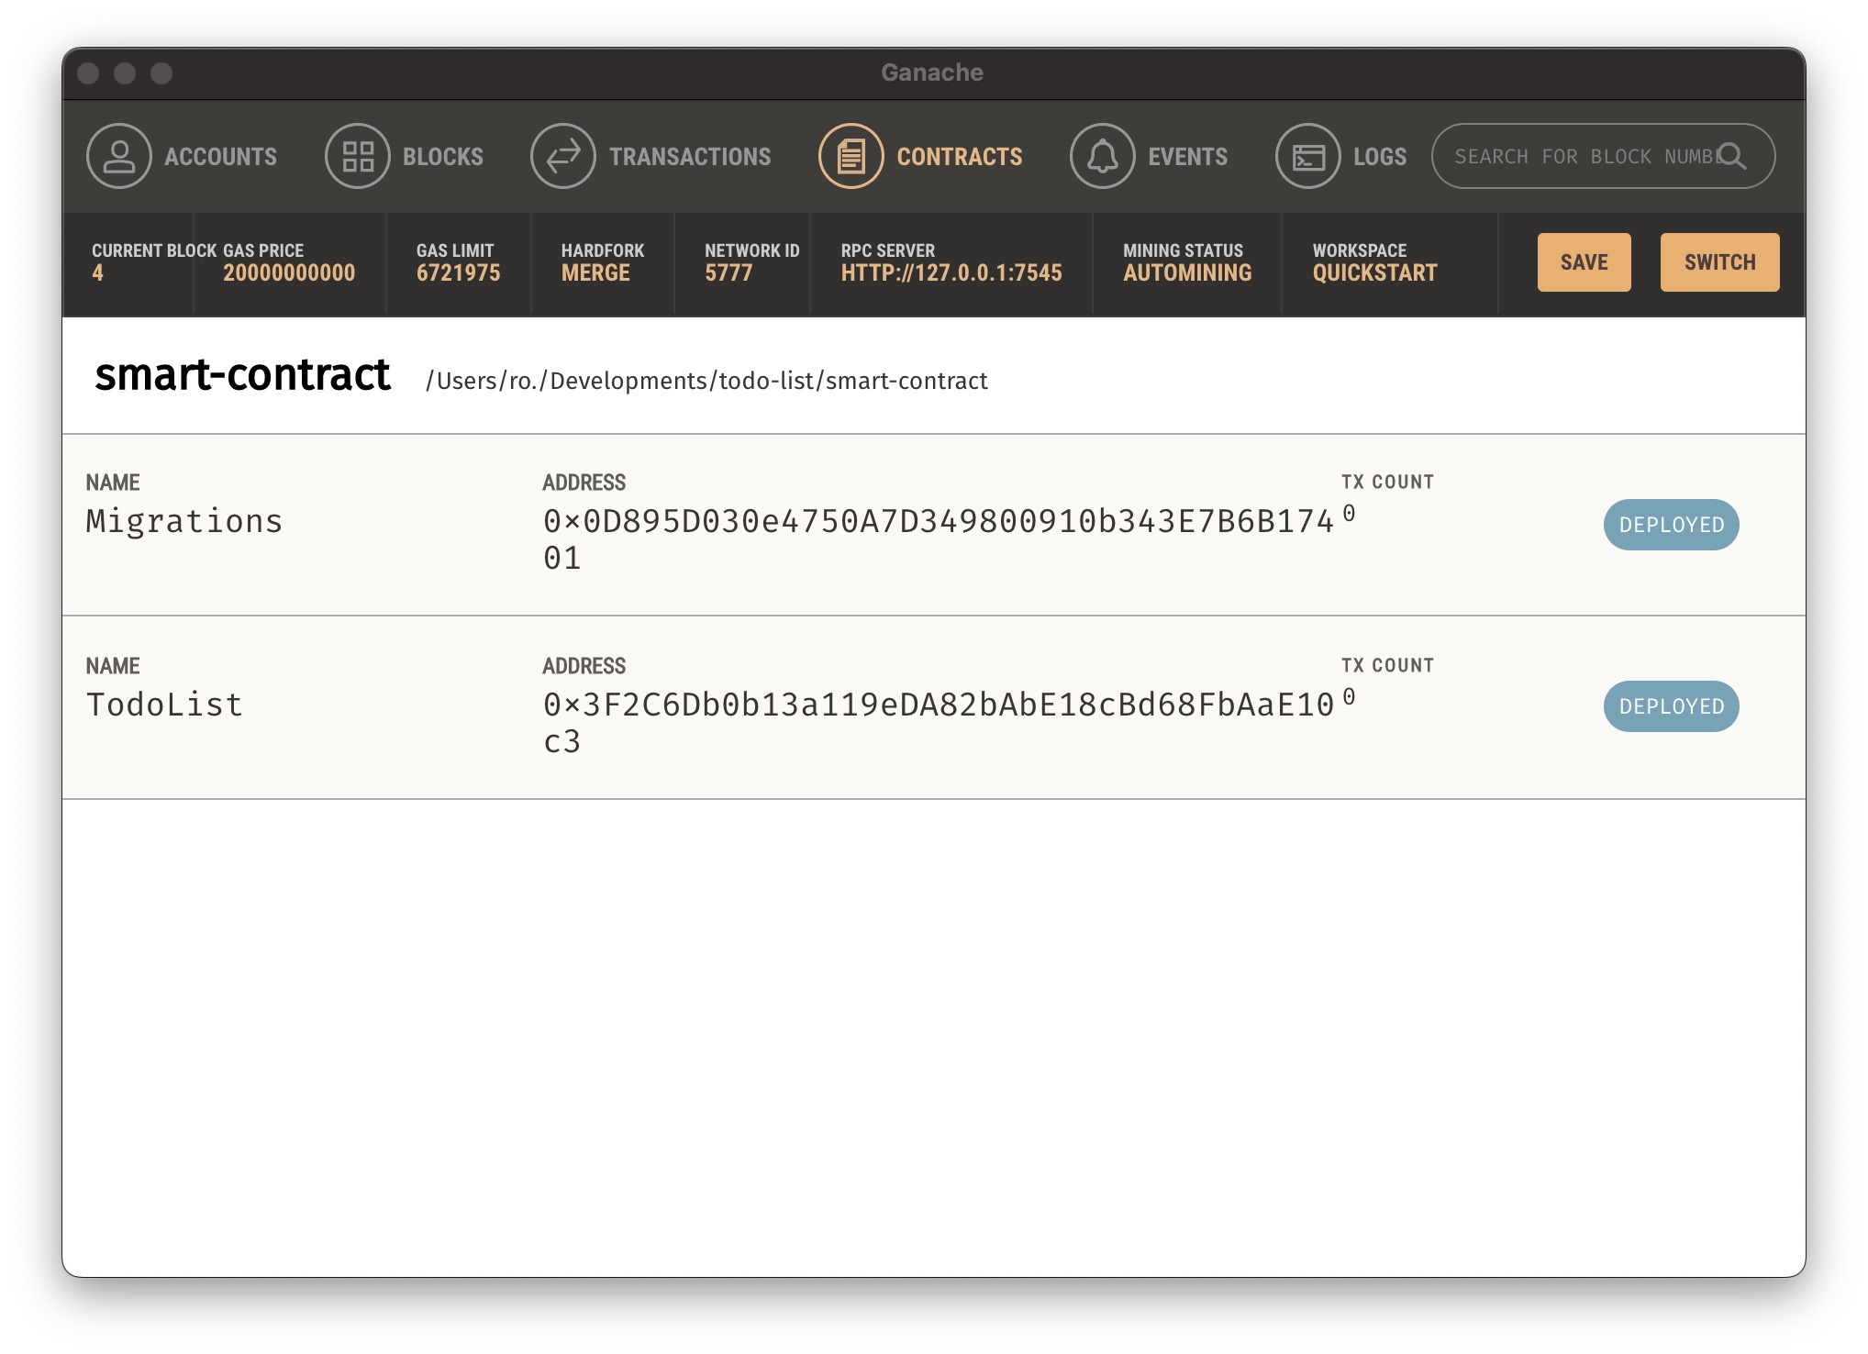Click the Migrations contract address
1868x1354 pixels.
[x=938, y=521]
